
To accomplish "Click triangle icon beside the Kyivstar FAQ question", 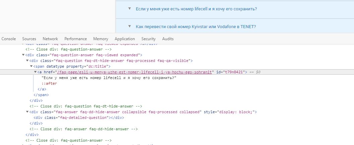I will point(130,26).
